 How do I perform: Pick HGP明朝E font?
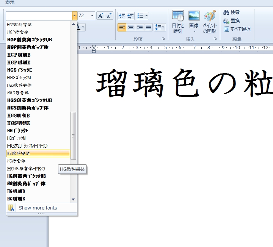click(38, 63)
